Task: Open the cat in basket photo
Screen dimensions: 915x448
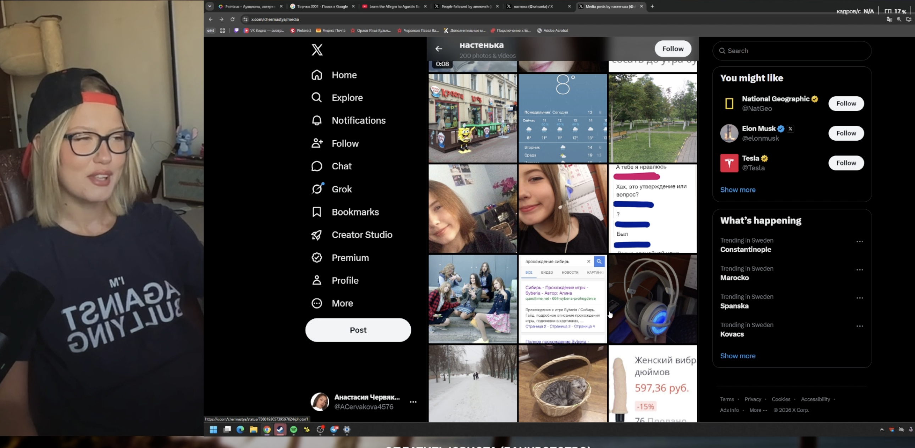Action: 562,384
